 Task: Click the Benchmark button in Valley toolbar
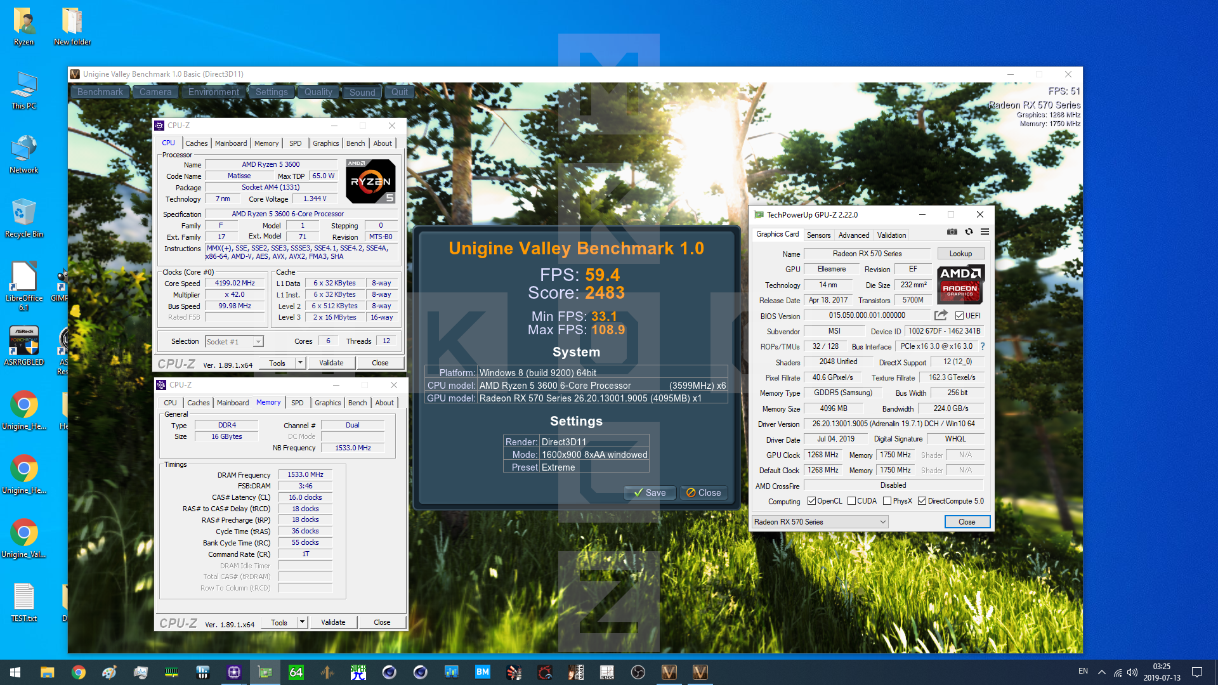click(x=100, y=92)
